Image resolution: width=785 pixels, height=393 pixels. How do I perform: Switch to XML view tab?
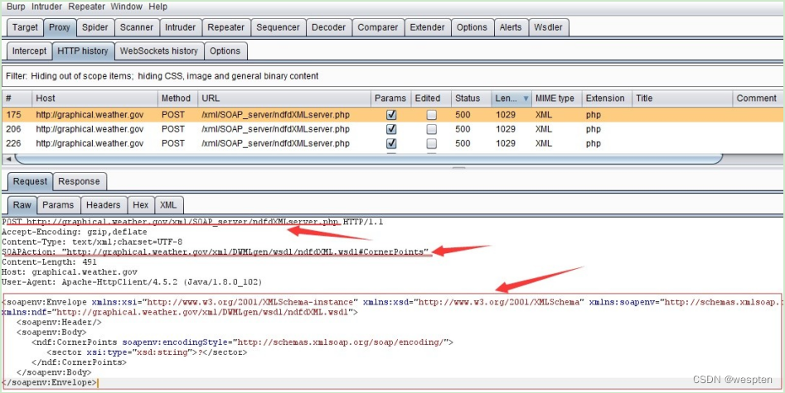point(168,204)
